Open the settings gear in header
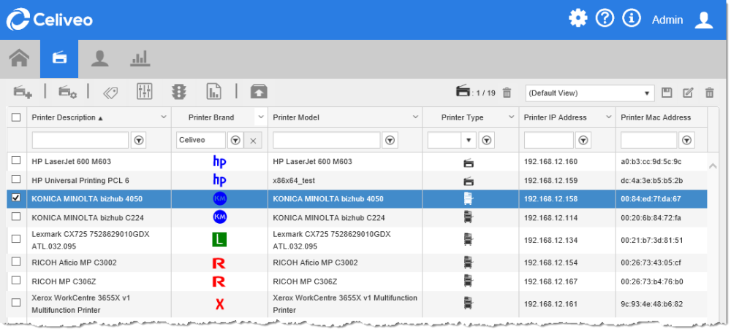 pos(578,19)
